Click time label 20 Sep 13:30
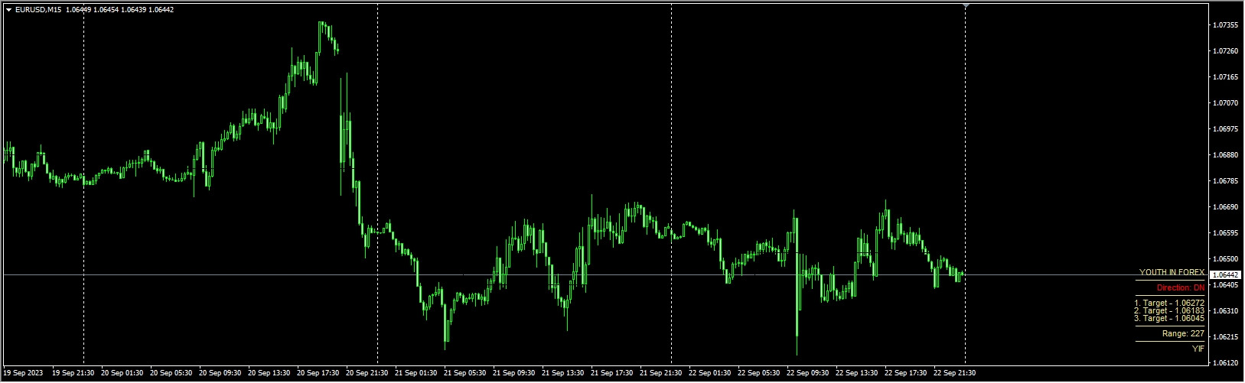Screen dimensions: 1245x383 tap(269, 374)
